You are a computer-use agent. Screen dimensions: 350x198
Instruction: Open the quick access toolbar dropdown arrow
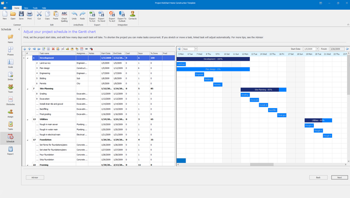click(6, 3)
